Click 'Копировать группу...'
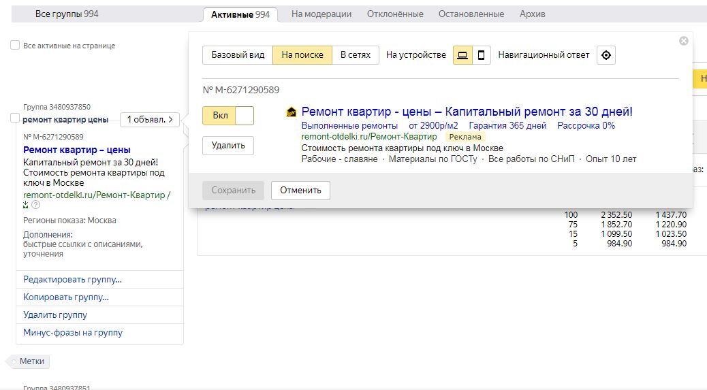 tap(66, 297)
